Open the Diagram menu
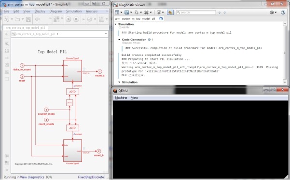The height and width of the screenshot is (180, 290). coord(55,11)
